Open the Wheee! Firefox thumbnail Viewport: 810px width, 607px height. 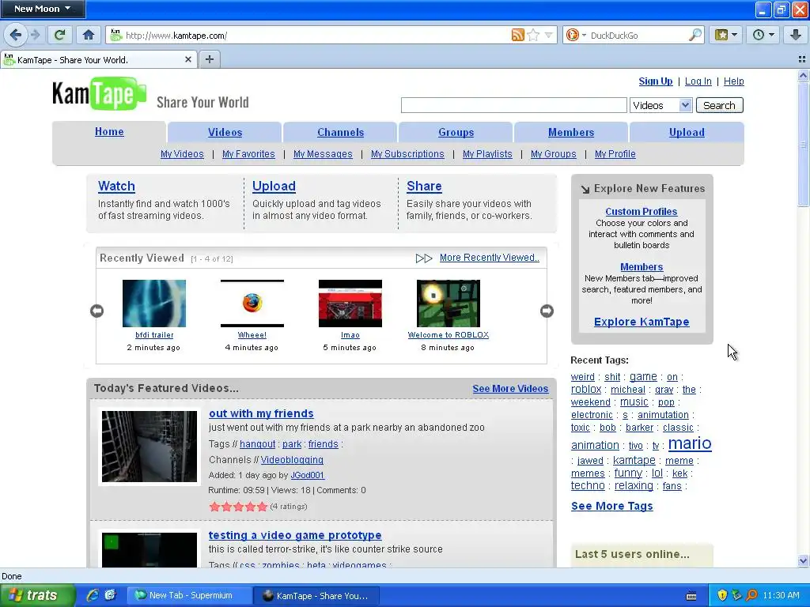point(252,303)
